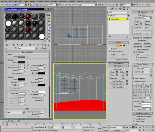
Task: Toggle Full Interactivity checkbox
Action: [137, 57]
